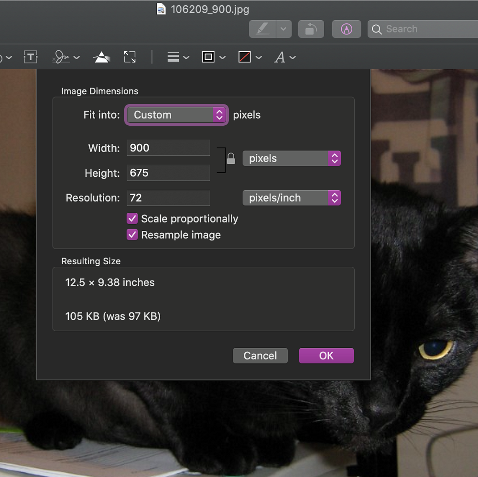Screen dimensions: 478x477
Task: Click the Width input field
Action: [x=168, y=148]
